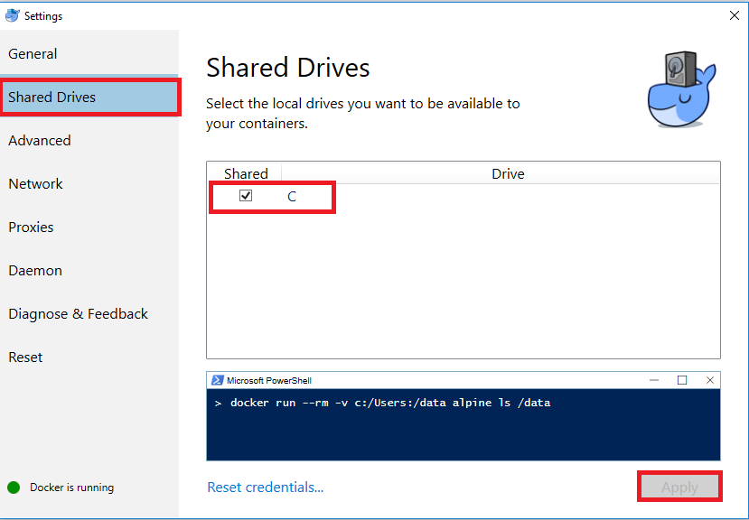Click the Docker whale icon in title bar
The image size is (749, 520).
(x=13, y=15)
